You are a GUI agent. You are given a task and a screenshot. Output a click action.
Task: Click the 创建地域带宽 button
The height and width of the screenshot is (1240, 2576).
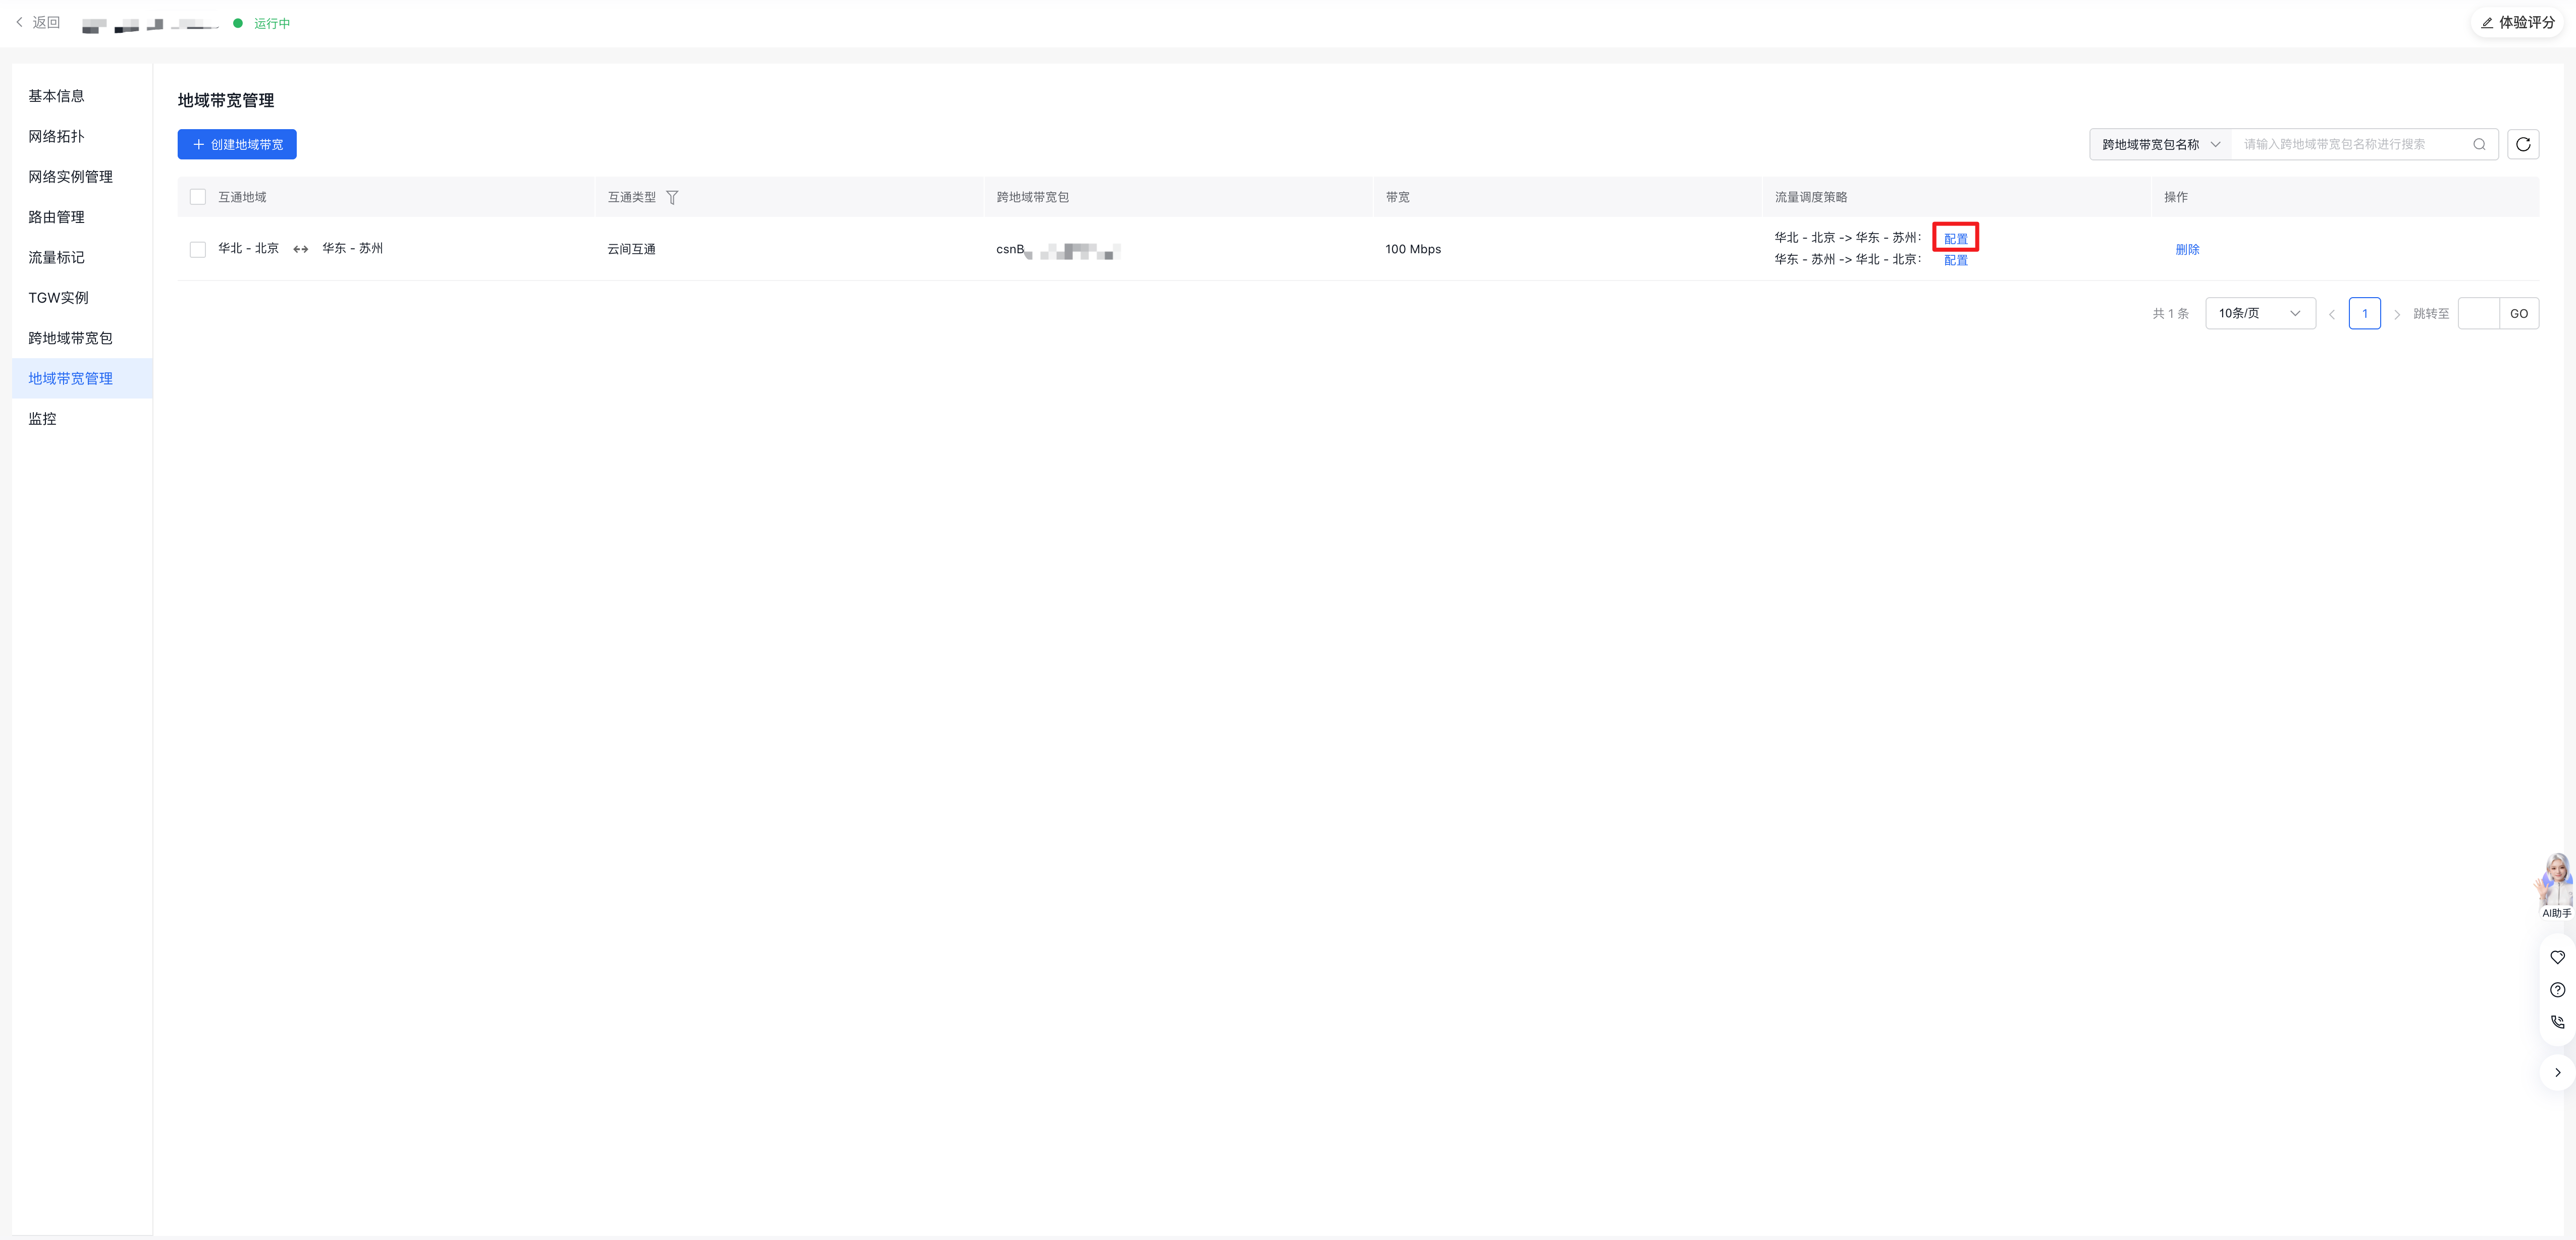[x=237, y=144]
